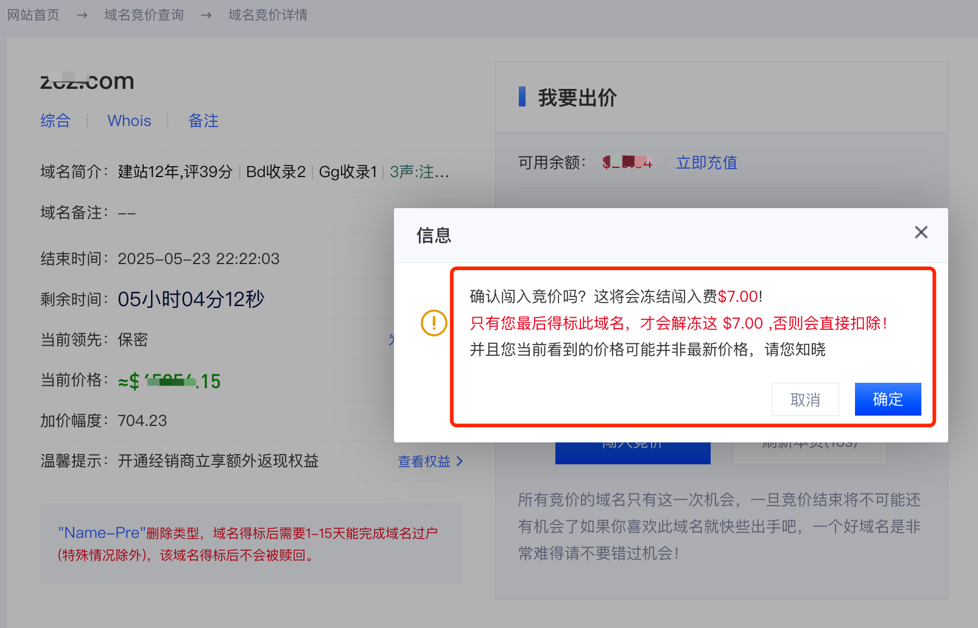Viewport: 978px width, 628px height.
Task: Click the 加价幅度 value 704.23
Action: coord(142,420)
